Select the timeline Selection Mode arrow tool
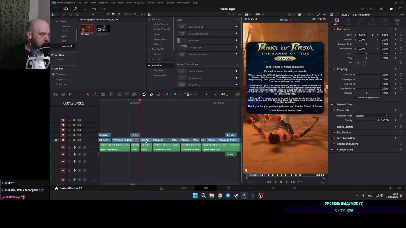This screenshot has width=406, height=228. [88, 94]
